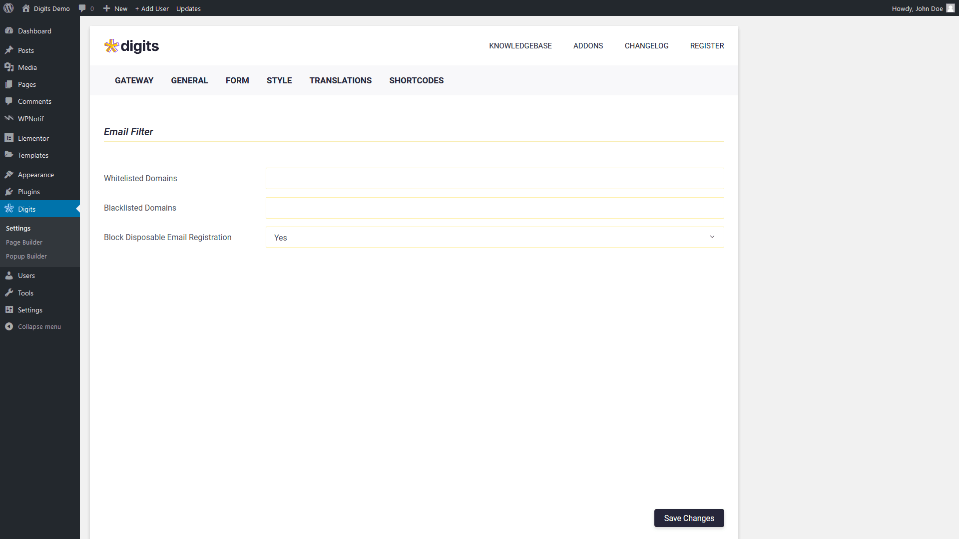Click the Email Filter heading
959x539 pixels.
(x=128, y=132)
